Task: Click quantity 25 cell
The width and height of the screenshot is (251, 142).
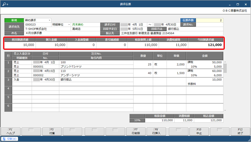Action: click(143, 64)
